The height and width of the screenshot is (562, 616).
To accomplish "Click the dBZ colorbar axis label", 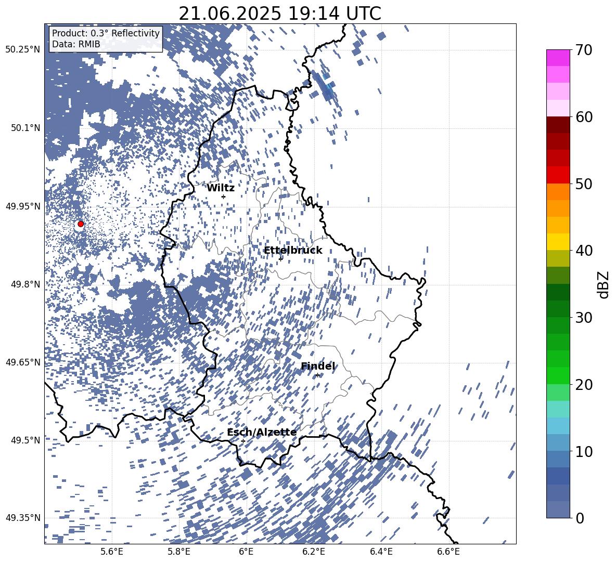I will click(x=602, y=284).
